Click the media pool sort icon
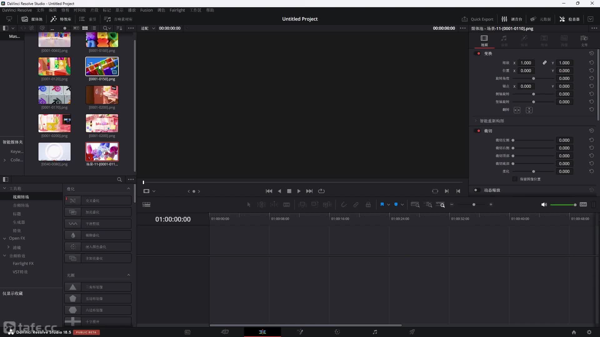 point(119,28)
